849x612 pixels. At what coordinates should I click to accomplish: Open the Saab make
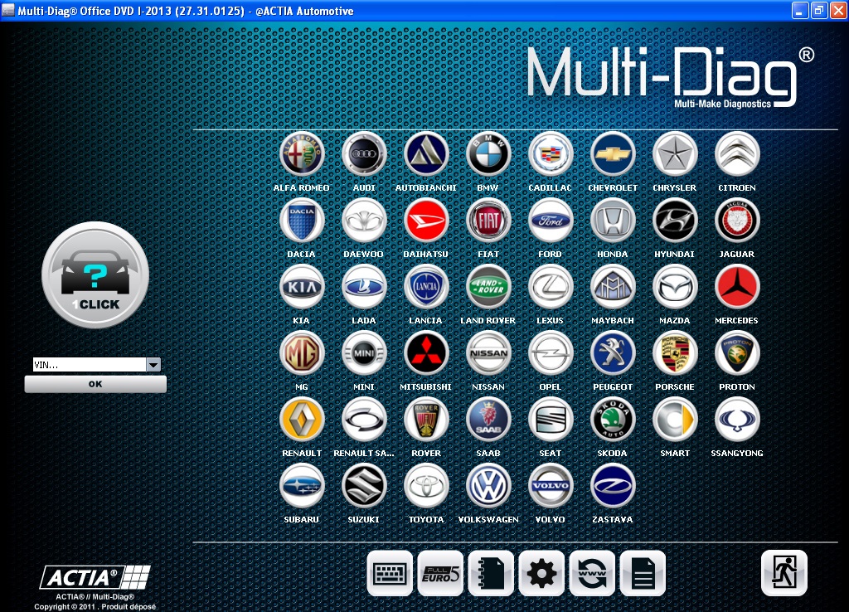(x=488, y=420)
